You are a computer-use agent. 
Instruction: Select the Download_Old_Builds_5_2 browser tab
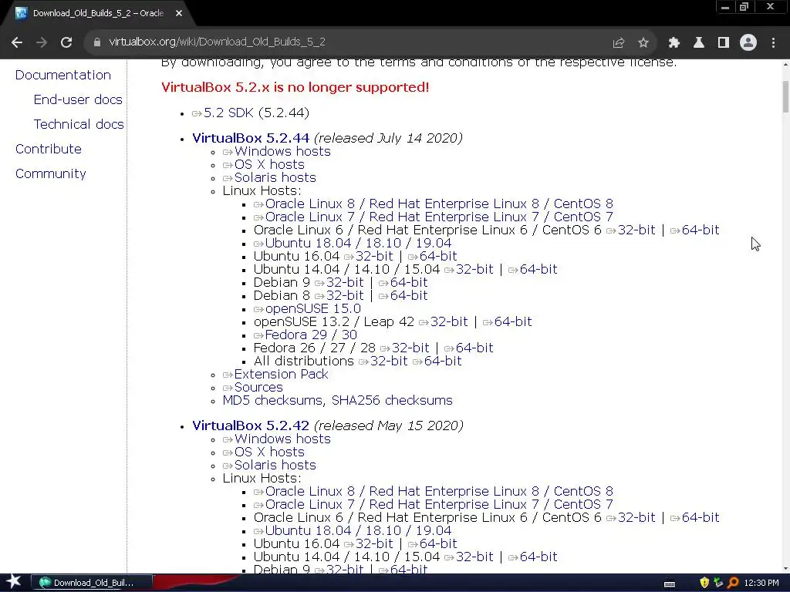tap(98, 14)
